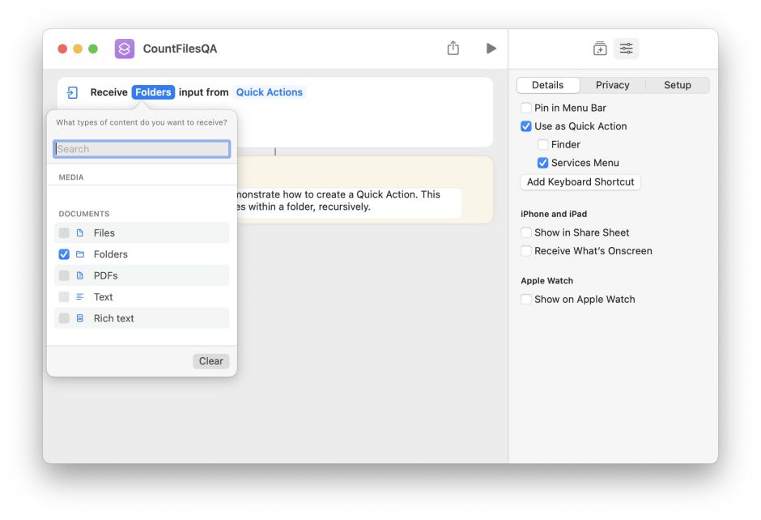Screen dimensions: 761x520
Task: Run the shortcut with play button
Action: (x=491, y=49)
